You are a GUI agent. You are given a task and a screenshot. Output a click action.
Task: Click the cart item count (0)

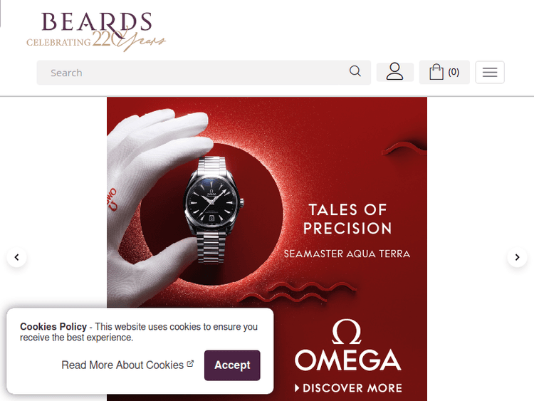[454, 72]
